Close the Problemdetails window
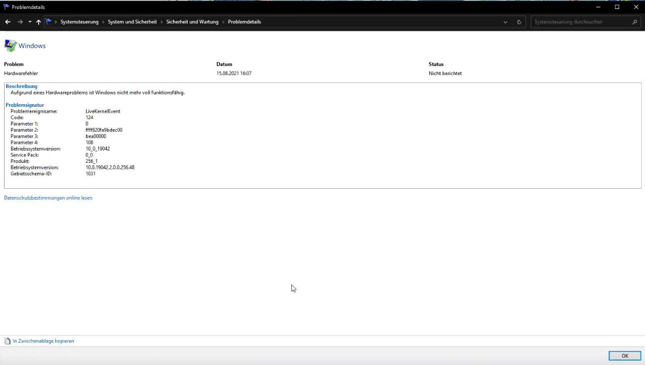This screenshot has width=645, height=365. 636,7
